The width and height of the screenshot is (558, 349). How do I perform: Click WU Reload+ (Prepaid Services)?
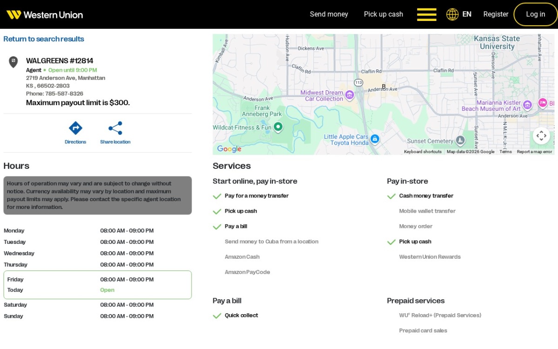(x=440, y=315)
